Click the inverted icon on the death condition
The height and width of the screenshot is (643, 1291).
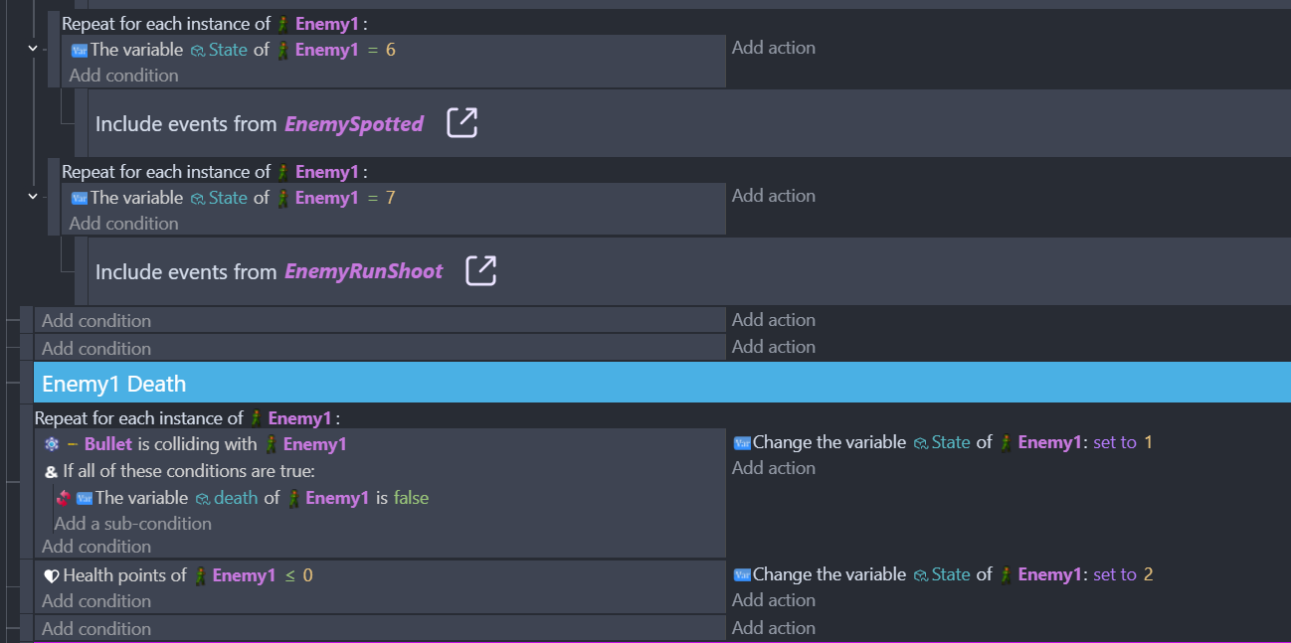(64, 498)
